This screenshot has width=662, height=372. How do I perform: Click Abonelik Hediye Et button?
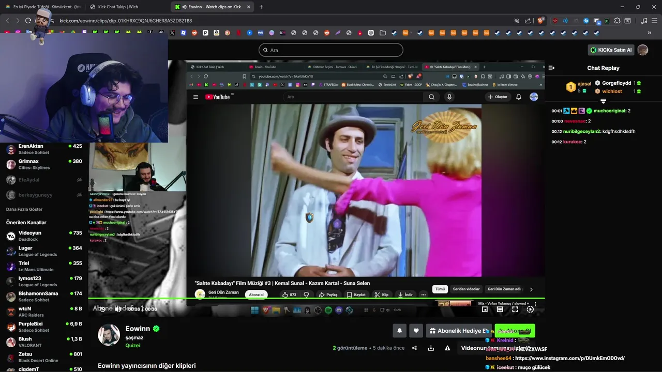click(x=458, y=331)
